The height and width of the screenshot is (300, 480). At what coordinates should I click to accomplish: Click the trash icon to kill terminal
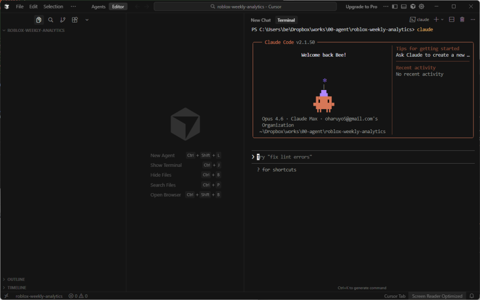tap(462, 20)
